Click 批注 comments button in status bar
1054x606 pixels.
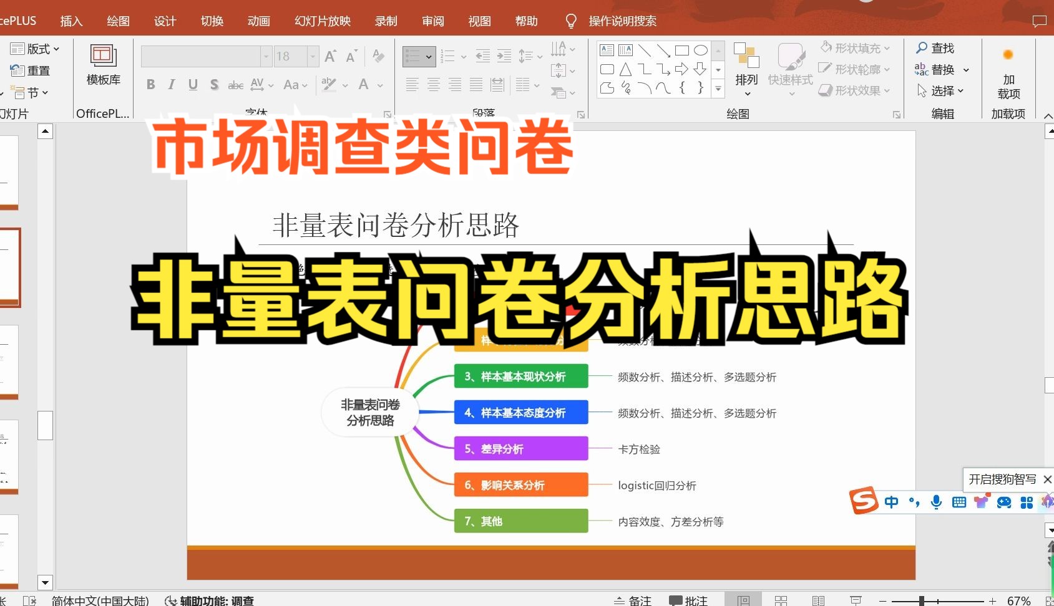[688, 600]
